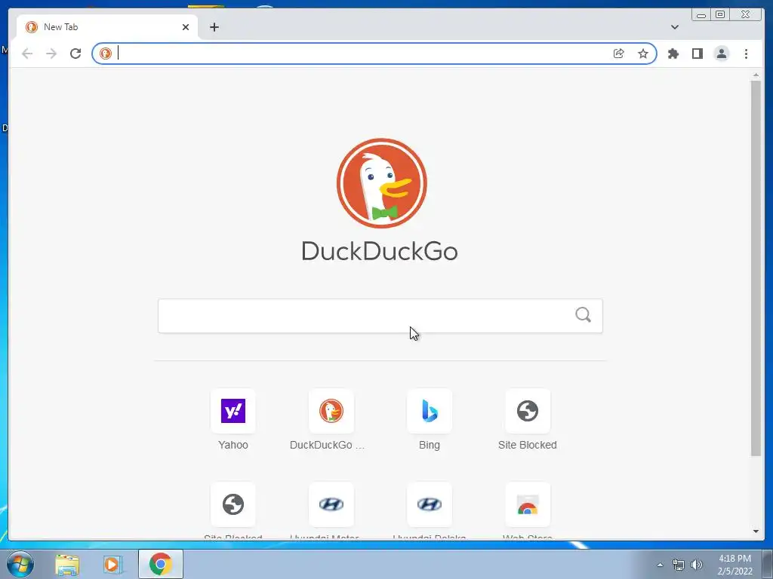Open the first-row Site Blocked shortcut

click(x=528, y=411)
